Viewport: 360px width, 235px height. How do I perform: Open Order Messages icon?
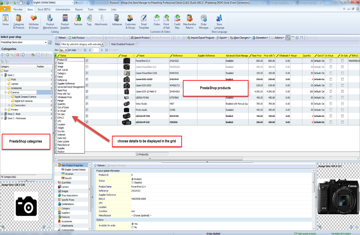click(x=203, y=22)
